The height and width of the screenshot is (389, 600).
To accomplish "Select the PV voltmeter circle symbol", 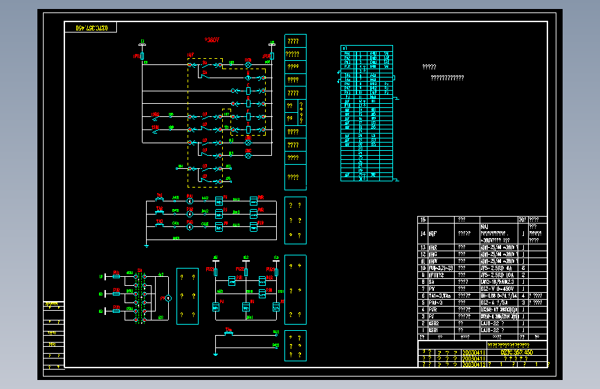I will click(x=168, y=298).
